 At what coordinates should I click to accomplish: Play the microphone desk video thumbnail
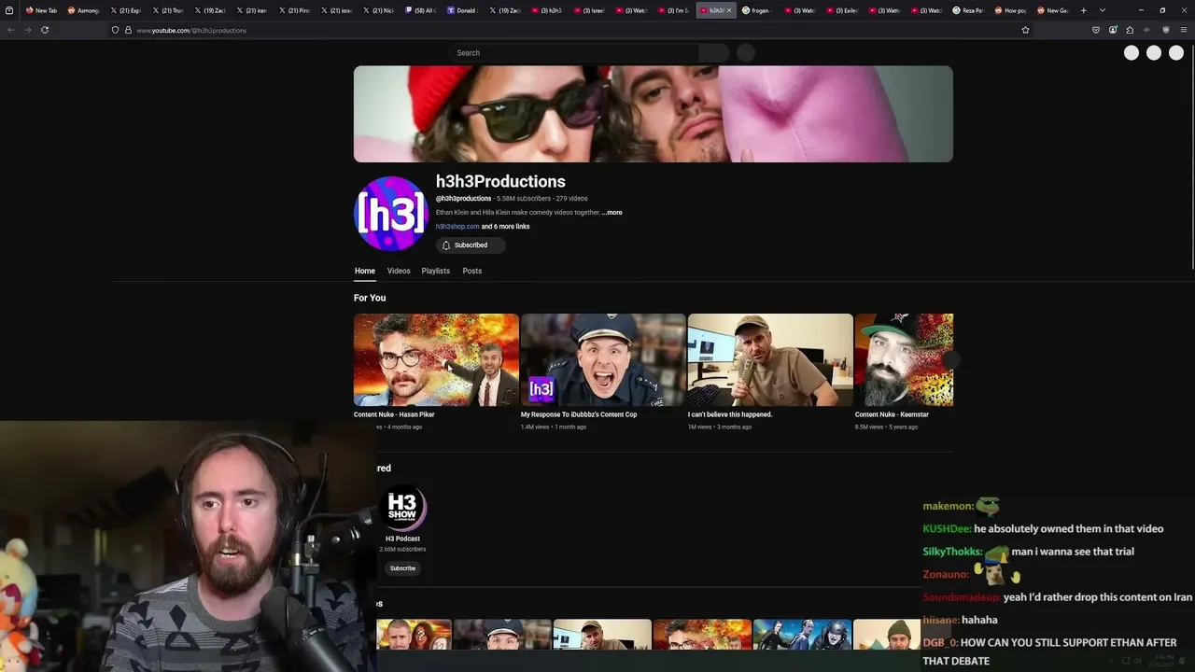(770, 359)
